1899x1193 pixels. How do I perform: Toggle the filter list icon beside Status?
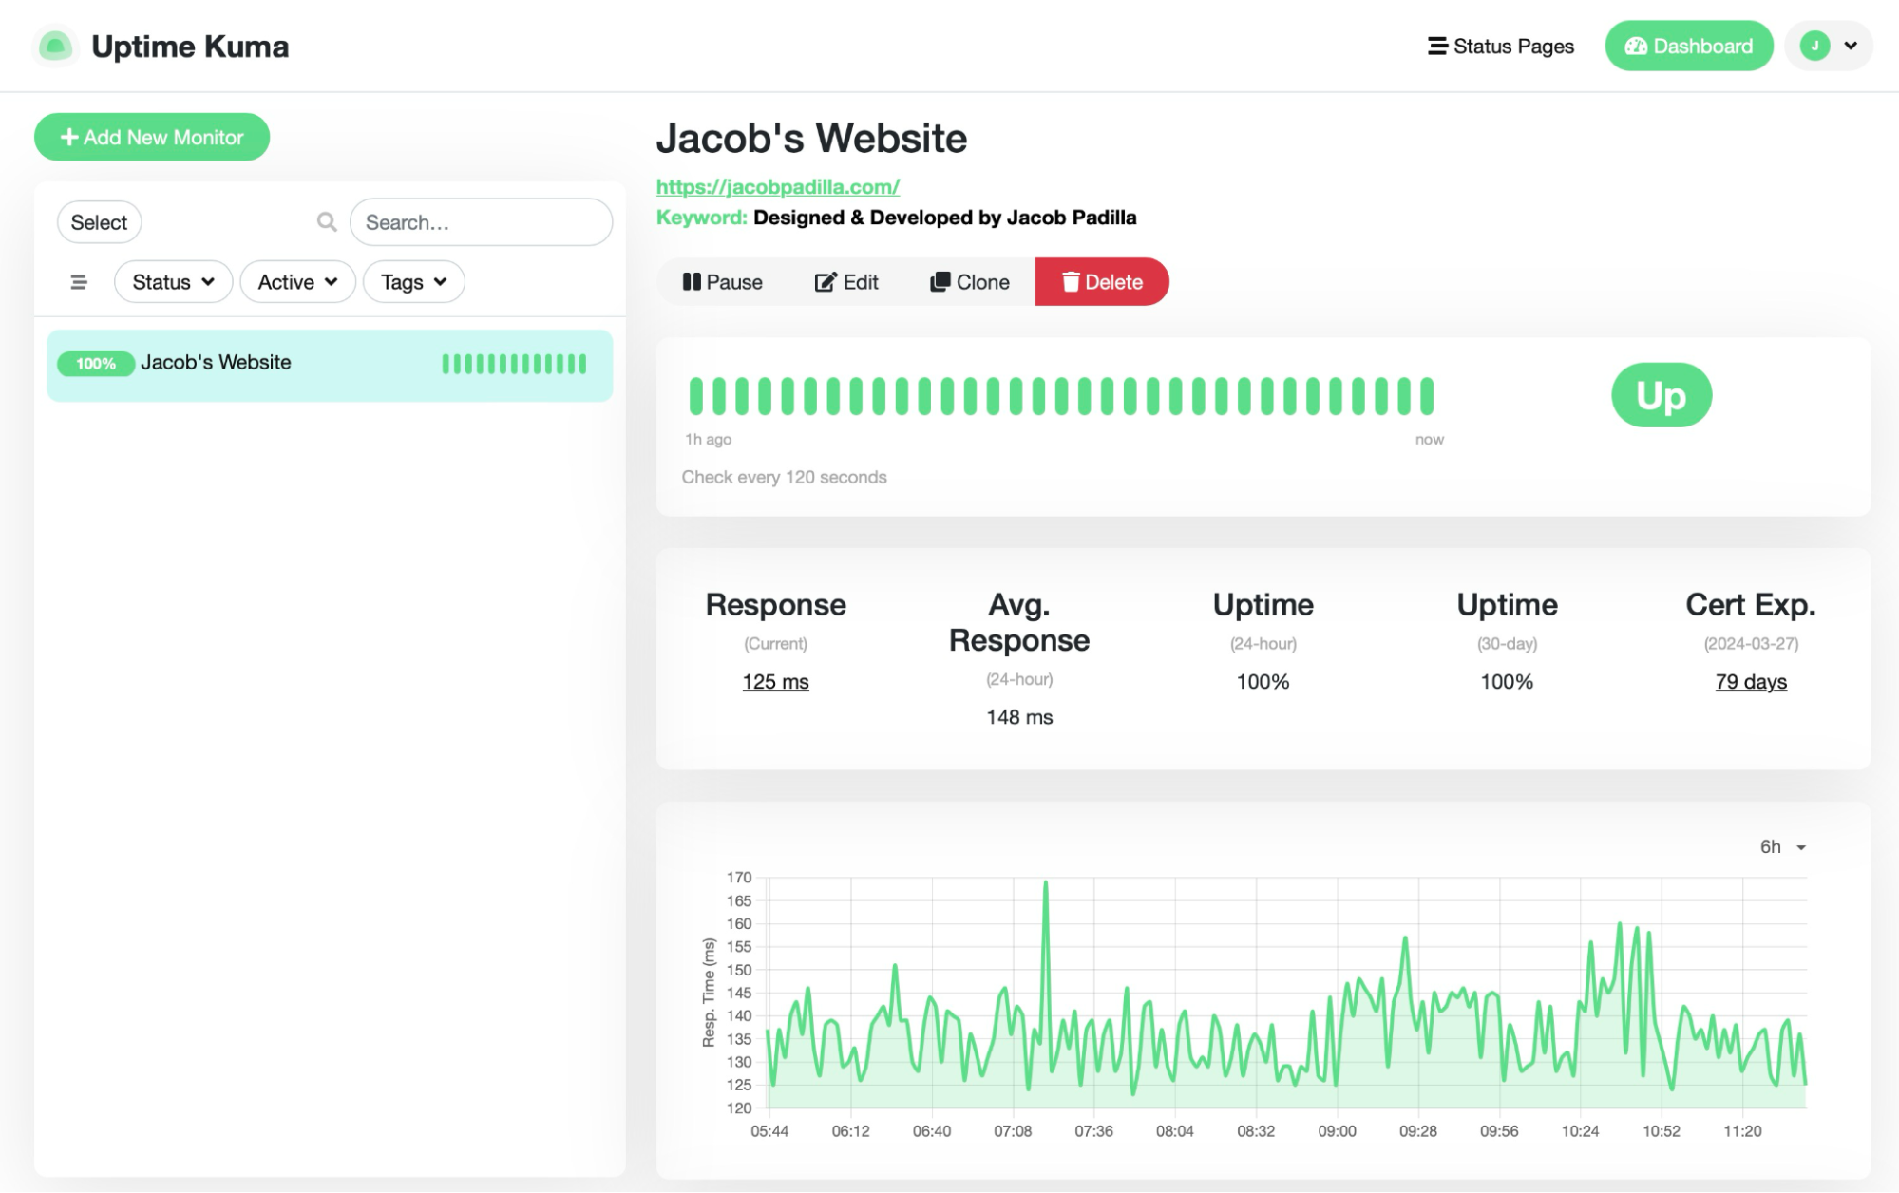79,281
